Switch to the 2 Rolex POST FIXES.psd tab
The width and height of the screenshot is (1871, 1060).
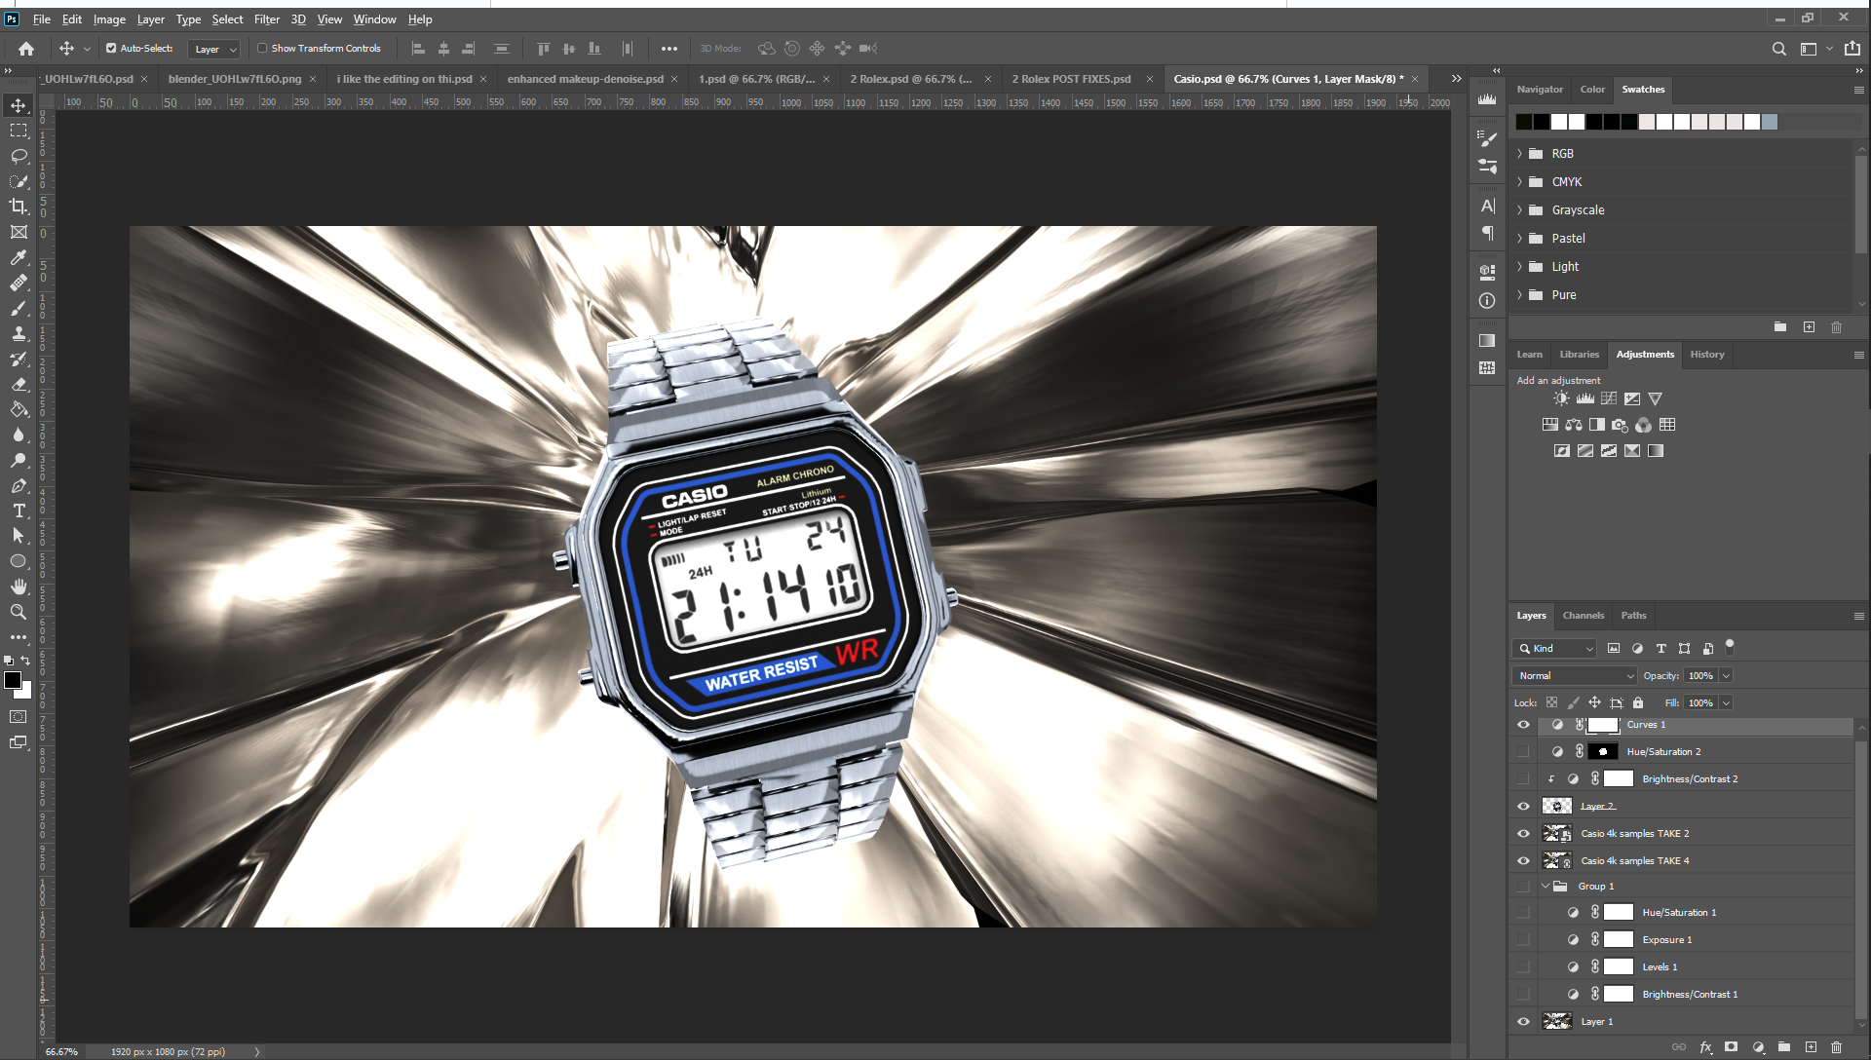(1071, 79)
